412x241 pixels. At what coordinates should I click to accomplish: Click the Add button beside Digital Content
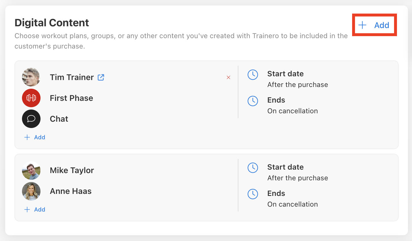click(374, 25)
